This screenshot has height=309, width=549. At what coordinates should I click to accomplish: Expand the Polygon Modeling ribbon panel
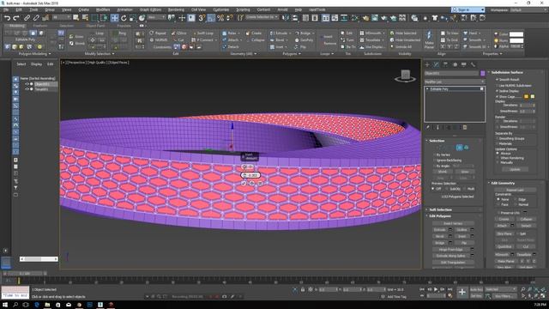click(x=34, y=53)
